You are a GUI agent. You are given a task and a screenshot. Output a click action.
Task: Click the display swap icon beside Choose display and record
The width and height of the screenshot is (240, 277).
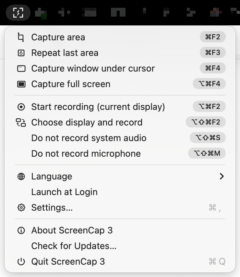pos(21,123)
